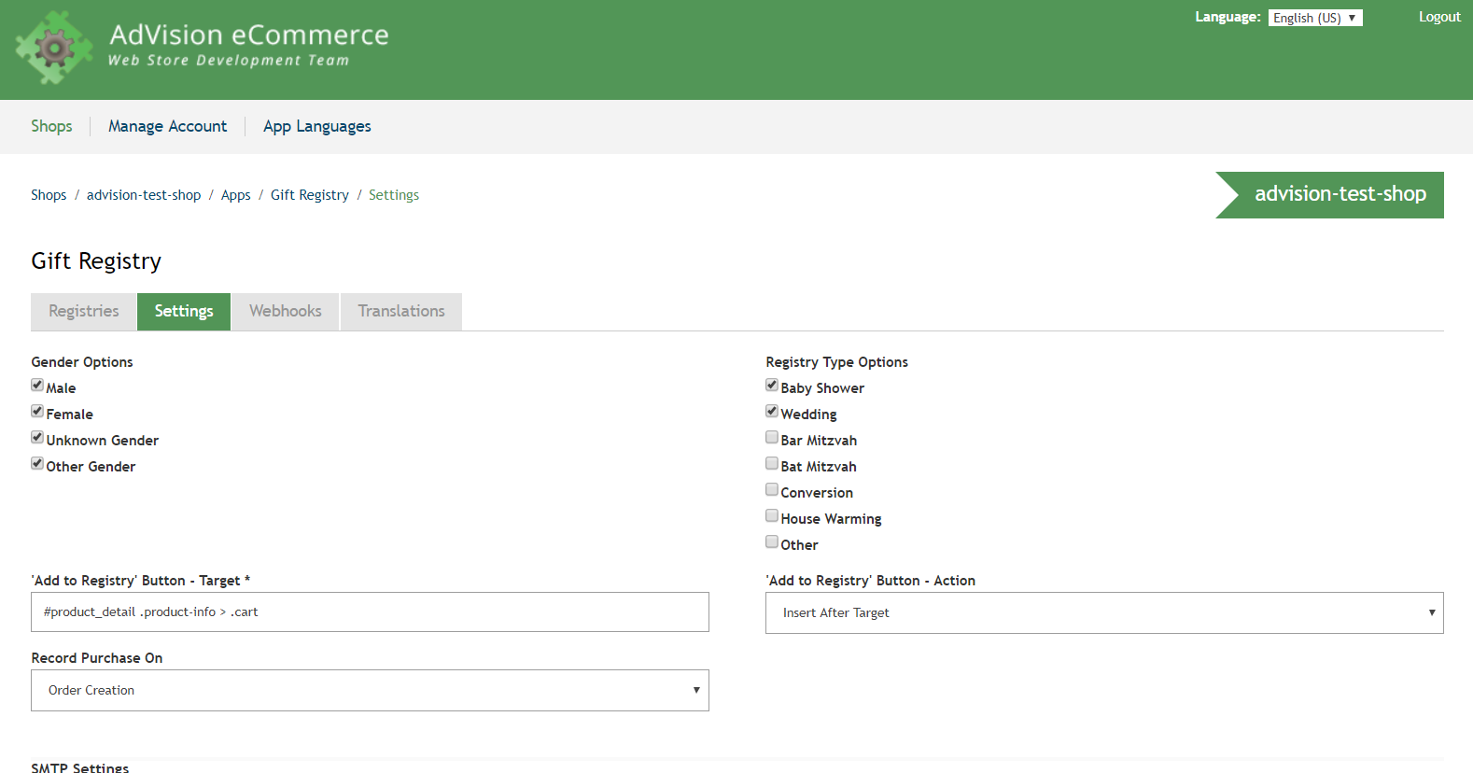1473x773 pixels.
Task: Click the Apps breadcrumb link
Action: pos(235,195)
